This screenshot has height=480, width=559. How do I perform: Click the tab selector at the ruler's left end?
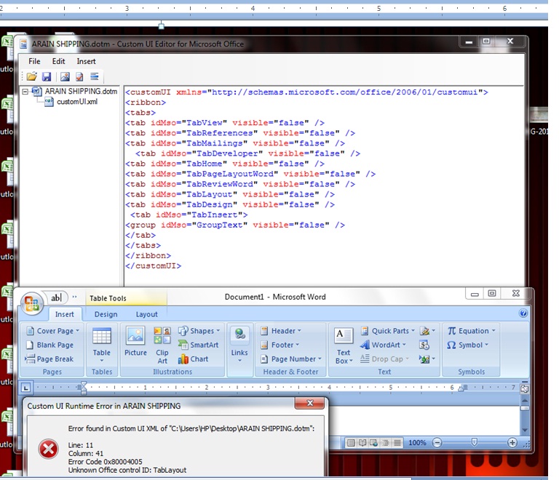[25, 388]
